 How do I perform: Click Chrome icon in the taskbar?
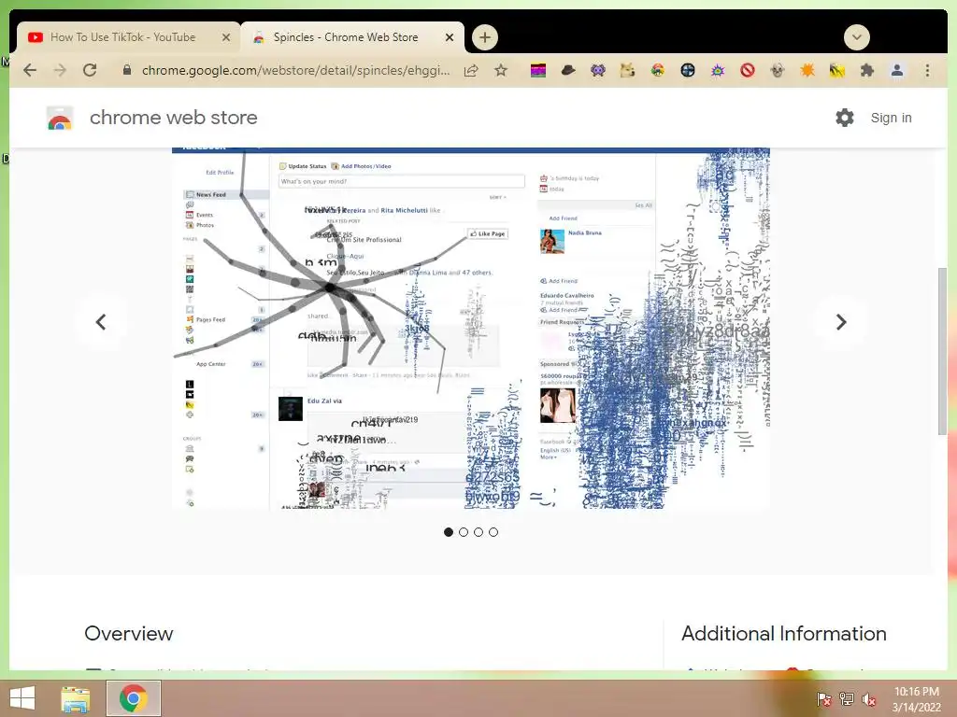pos(134,698)
